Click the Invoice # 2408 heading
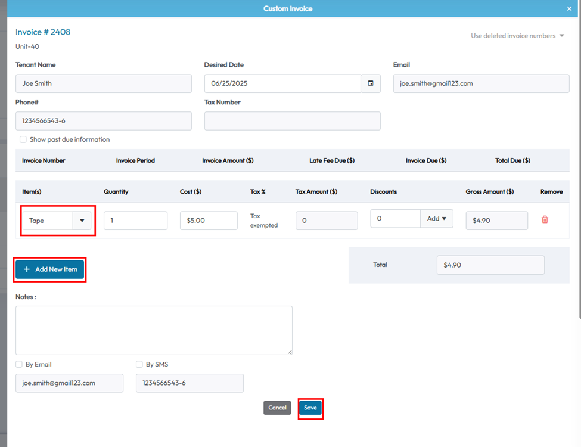This screenshot has width=581, height=447. [43, 32]
